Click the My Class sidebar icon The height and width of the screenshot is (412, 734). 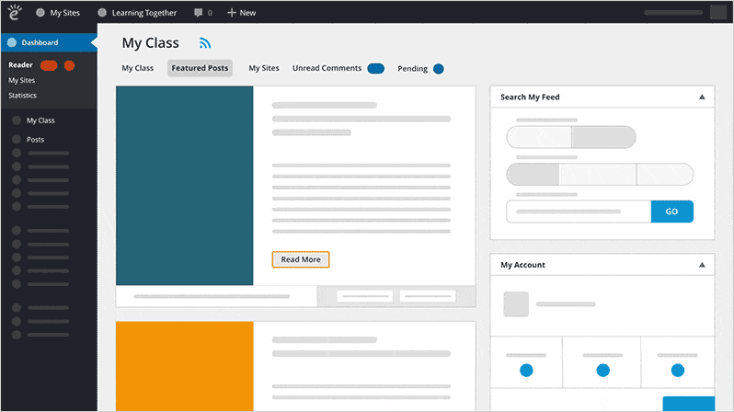(17, 120)
